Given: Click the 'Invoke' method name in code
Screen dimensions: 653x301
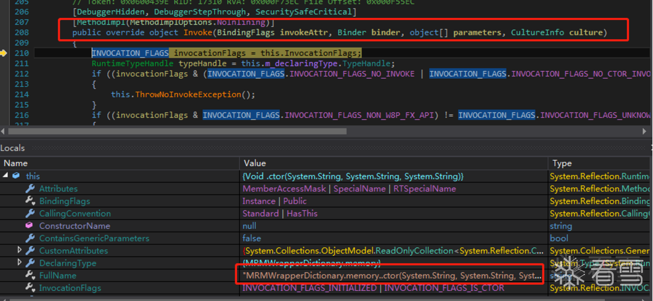Looking at the screenshot, I should click(198, 33).
